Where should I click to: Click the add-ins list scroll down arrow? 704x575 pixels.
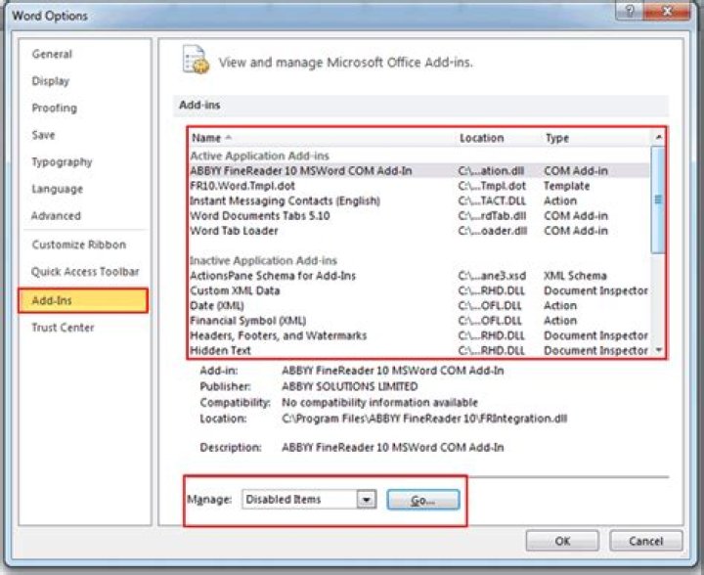coord(659,350)
